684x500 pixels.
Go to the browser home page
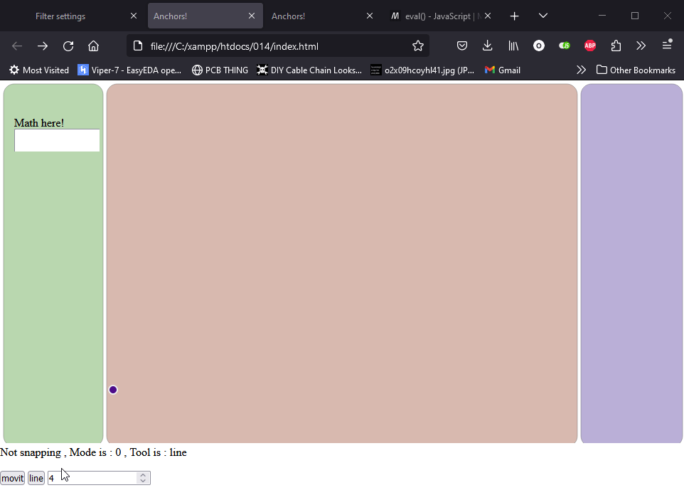coord(93,46)
